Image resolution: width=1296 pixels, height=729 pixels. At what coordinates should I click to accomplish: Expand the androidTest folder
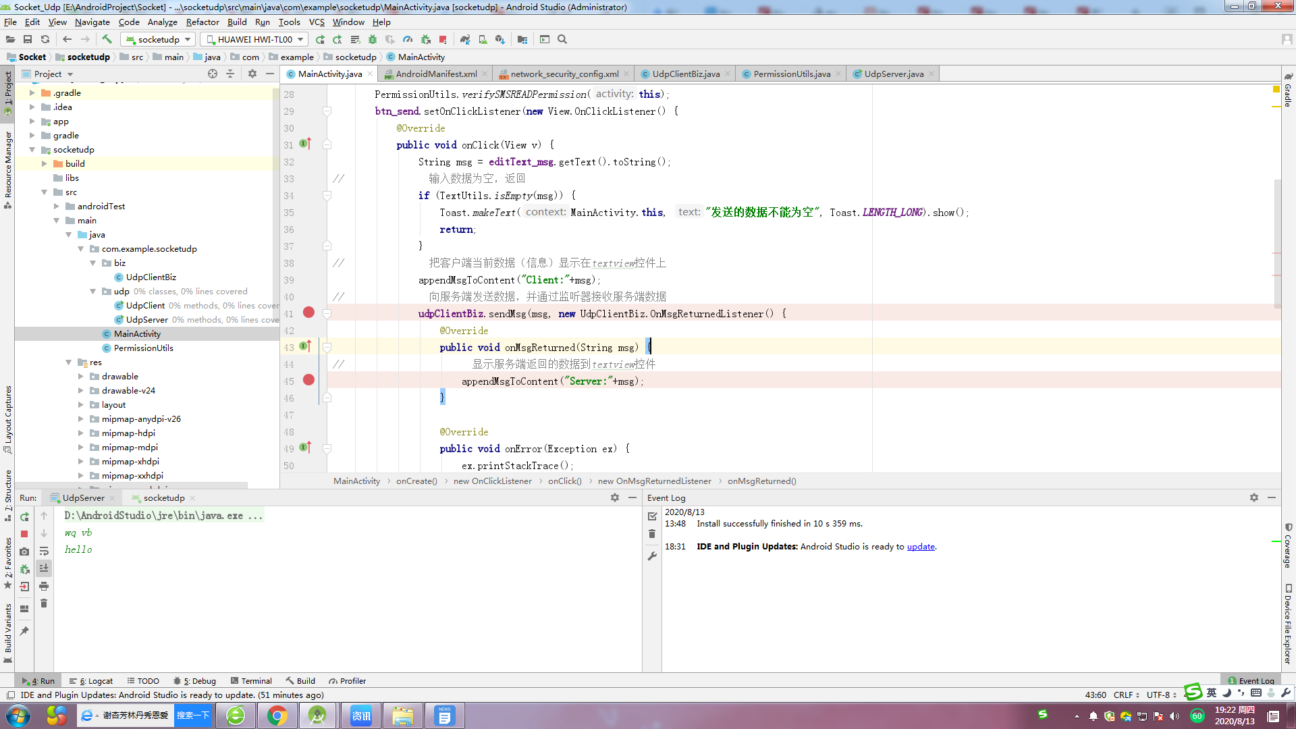(x=56, y=207)
